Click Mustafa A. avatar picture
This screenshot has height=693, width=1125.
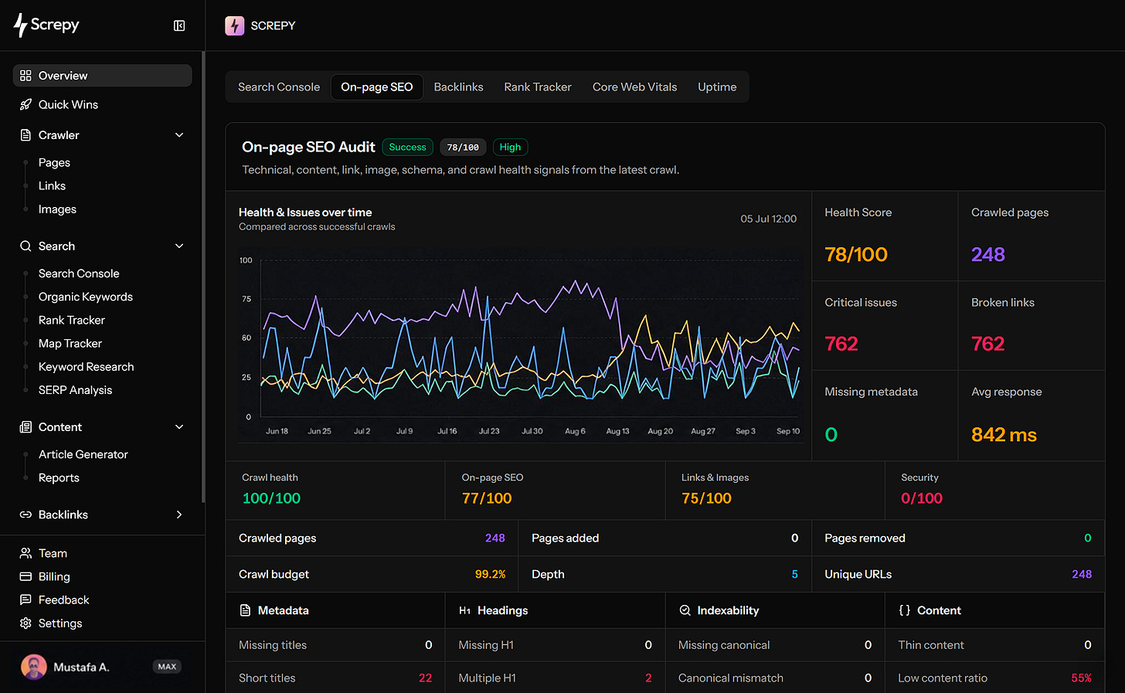33,667
